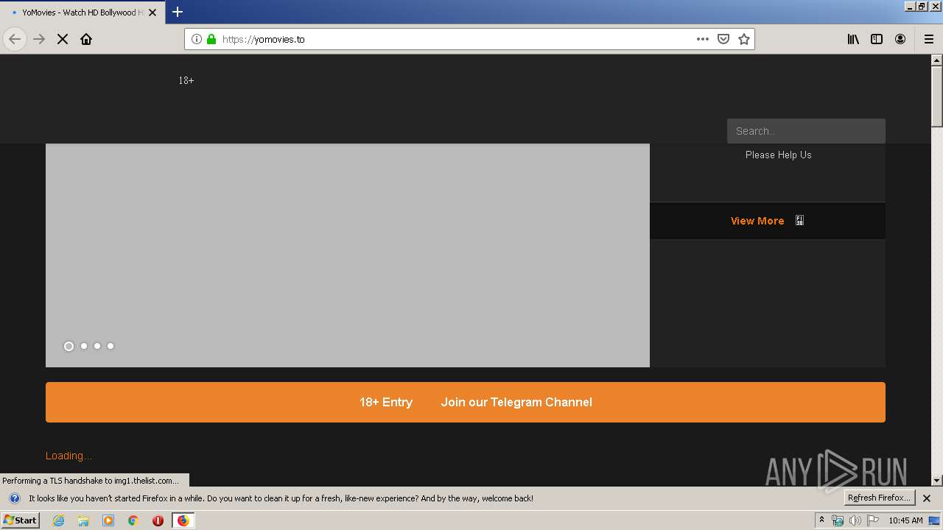Show site information icon in address bar
This screenshot has height=530, width=943.
tap(197, 39)
